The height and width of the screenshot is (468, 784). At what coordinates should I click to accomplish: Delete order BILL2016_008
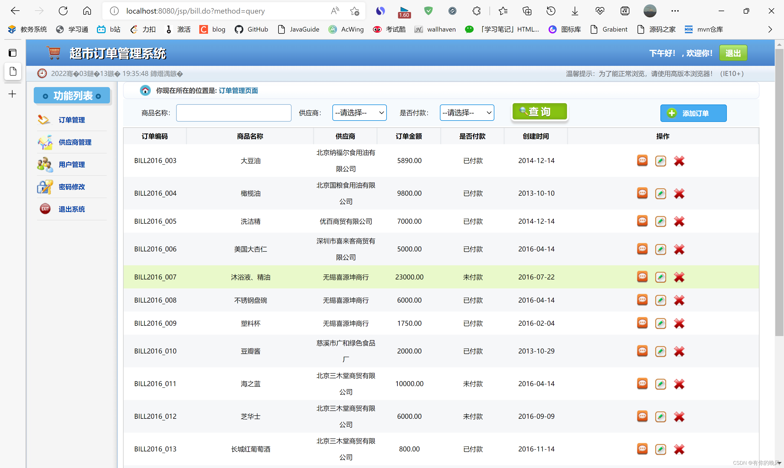(x=679, y=300)
